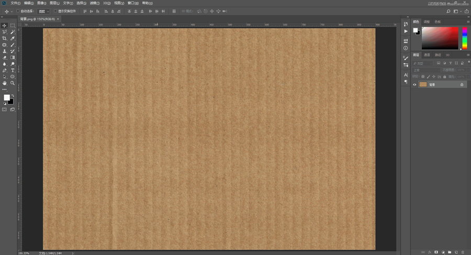Open the Paragraph panel icon
The image size is (471, 255).
(x=406, y=82)
